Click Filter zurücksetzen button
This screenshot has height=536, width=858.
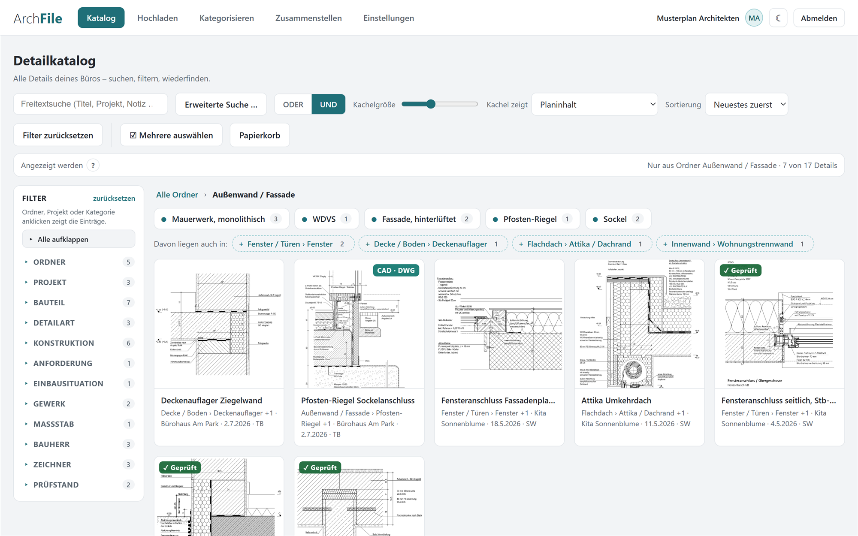click(x=58, y=135)
